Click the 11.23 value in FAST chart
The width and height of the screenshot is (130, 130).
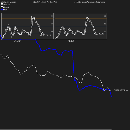point(48,35)
